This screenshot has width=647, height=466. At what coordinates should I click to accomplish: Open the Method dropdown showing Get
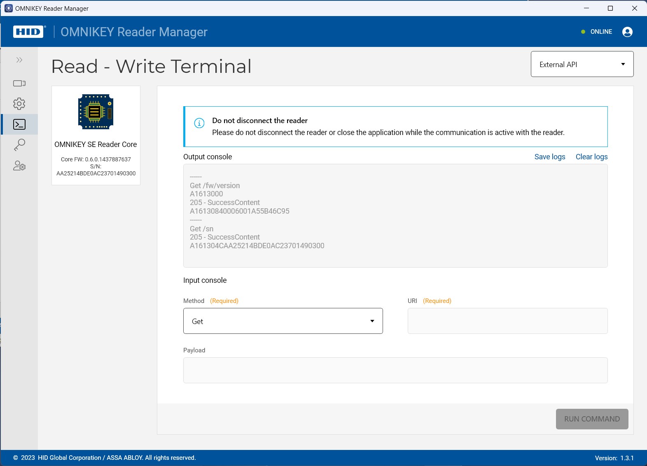pyautogui.click(x=283, y=321)
